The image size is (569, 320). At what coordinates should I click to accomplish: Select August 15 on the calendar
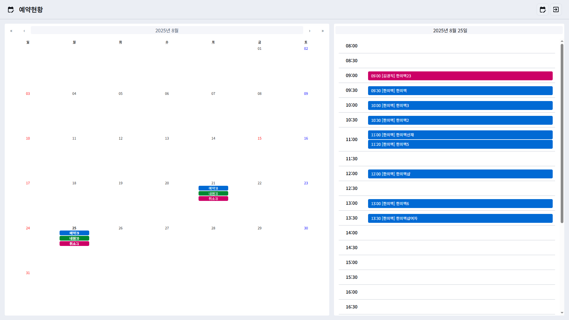(259, 138)
